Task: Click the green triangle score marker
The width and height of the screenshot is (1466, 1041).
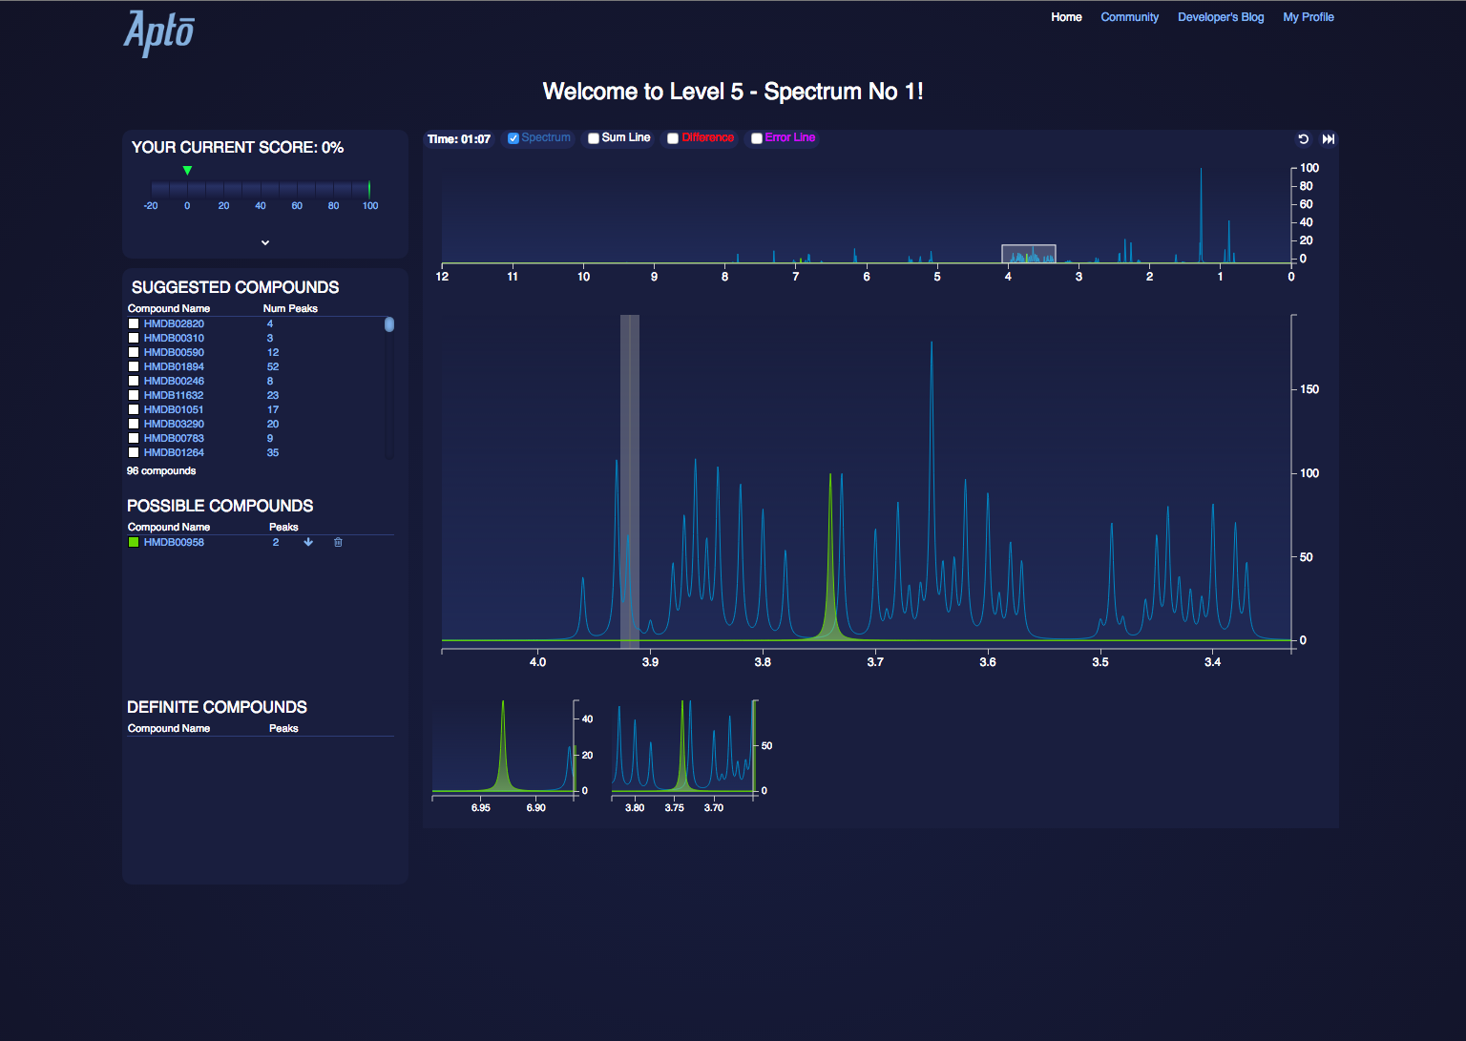Action: pyautogui.click(x=187, y=171)
